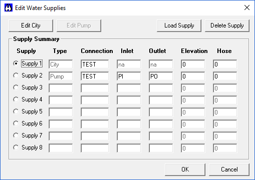Image resolution: width=255 pixels, height=180 pixels.
Task: Click the Load Supply button
Action: coord(179,25)
